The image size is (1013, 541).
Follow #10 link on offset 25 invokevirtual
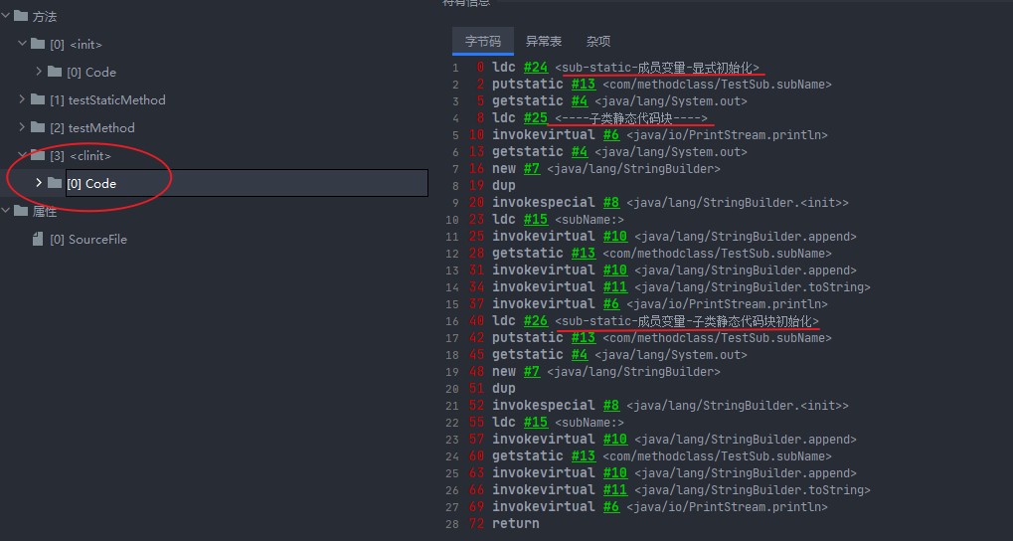615,236
